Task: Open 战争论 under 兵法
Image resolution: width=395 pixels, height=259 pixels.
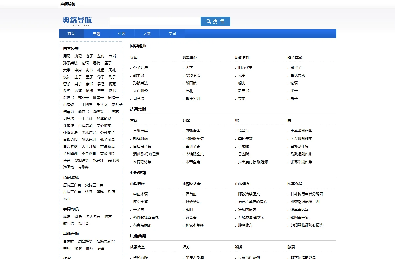Action: tap(139, 75)
